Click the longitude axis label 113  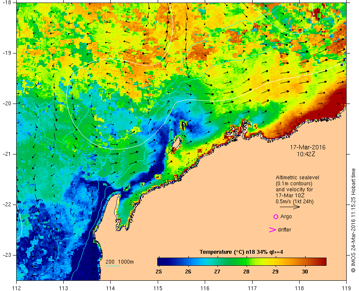[x=63, y=288]
